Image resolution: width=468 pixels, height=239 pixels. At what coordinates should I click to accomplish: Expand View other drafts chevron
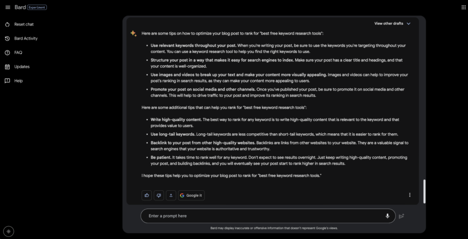tap(409, 24)
